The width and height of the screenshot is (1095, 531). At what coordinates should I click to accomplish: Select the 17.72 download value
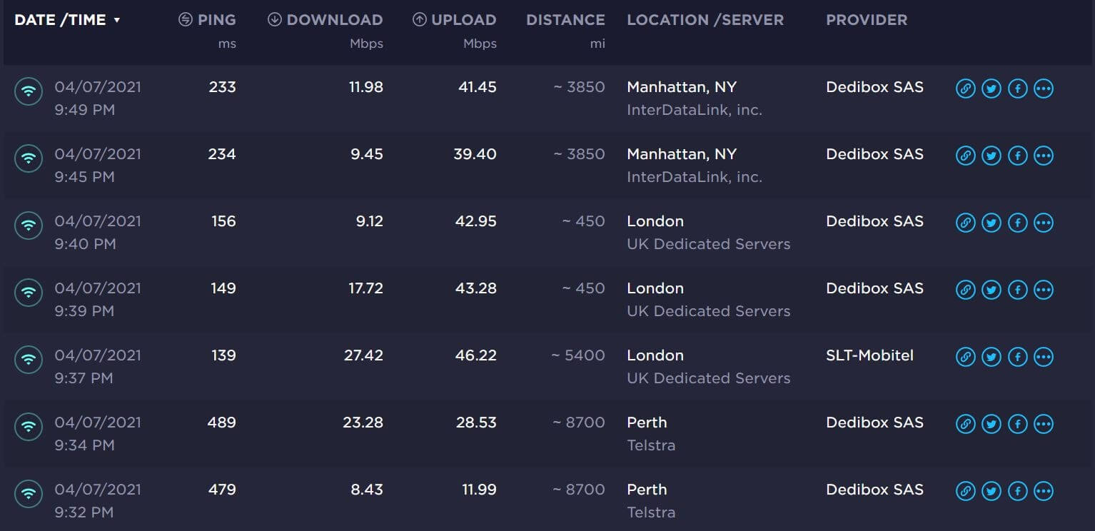[x=366, y=288]
